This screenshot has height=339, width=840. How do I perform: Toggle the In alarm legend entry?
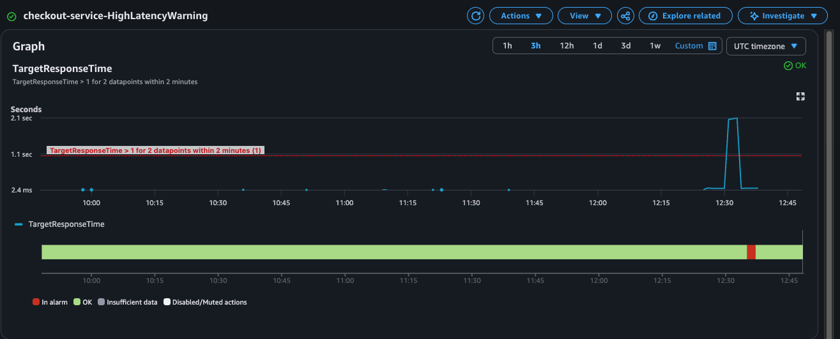pos(50,302)
